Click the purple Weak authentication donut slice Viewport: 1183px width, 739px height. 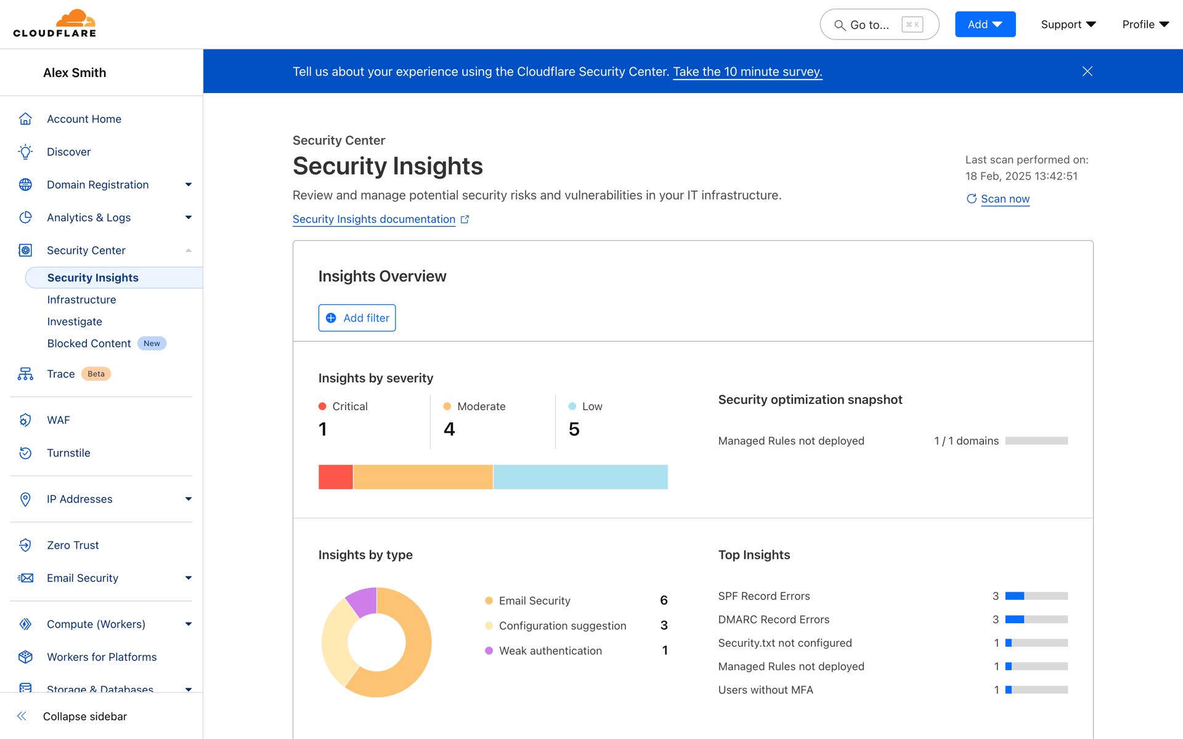click(363, 601)
